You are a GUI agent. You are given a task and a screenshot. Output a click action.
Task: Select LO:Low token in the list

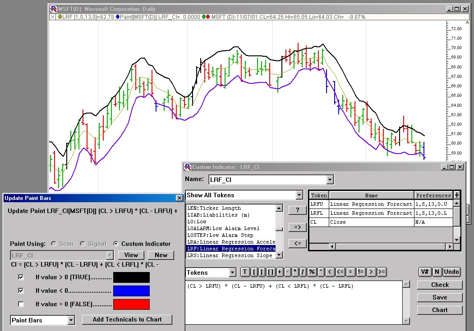(231, 222)
